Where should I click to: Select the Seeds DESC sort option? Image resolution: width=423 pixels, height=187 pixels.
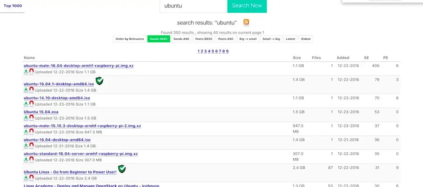coord(159,39)
